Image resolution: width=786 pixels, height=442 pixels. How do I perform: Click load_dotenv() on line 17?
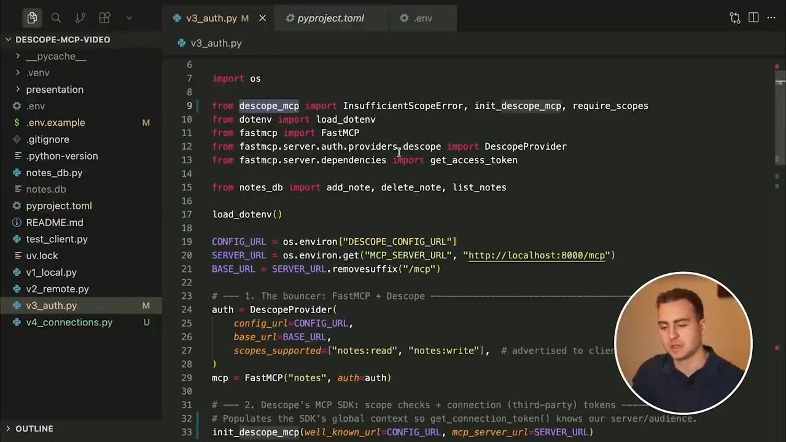[x=247, y=214]
